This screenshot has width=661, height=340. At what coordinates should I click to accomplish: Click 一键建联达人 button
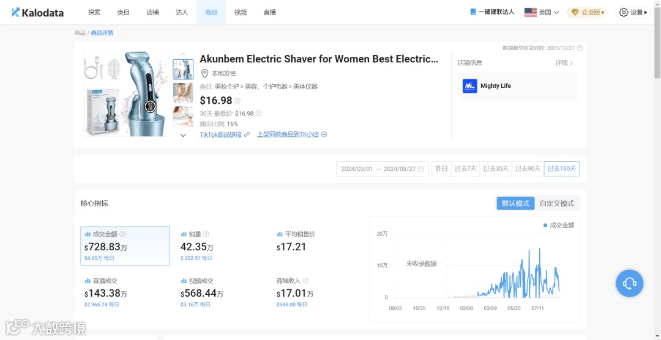(x=492, y=12)
